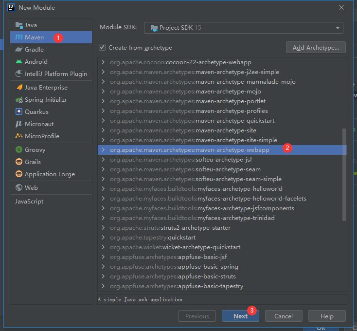Select maven-archetype-profiles row
Viewport: 357px width, 331px height.
point(222,111)
